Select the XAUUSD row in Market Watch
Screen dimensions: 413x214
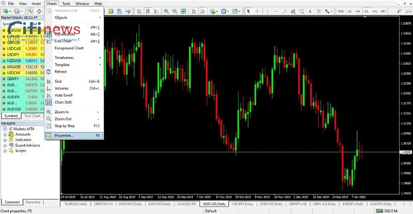[x=23, y=67]
